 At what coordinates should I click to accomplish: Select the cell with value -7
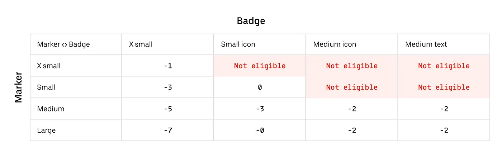(x=167, y=130)
